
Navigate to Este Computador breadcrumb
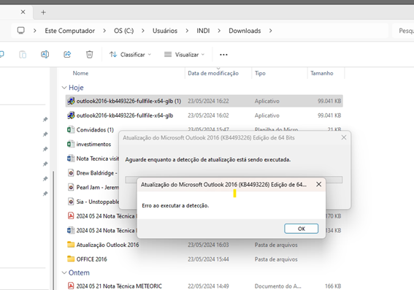click(69, 31)
